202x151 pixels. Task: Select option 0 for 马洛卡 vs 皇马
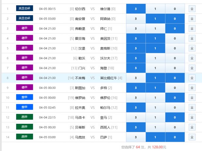175,117
